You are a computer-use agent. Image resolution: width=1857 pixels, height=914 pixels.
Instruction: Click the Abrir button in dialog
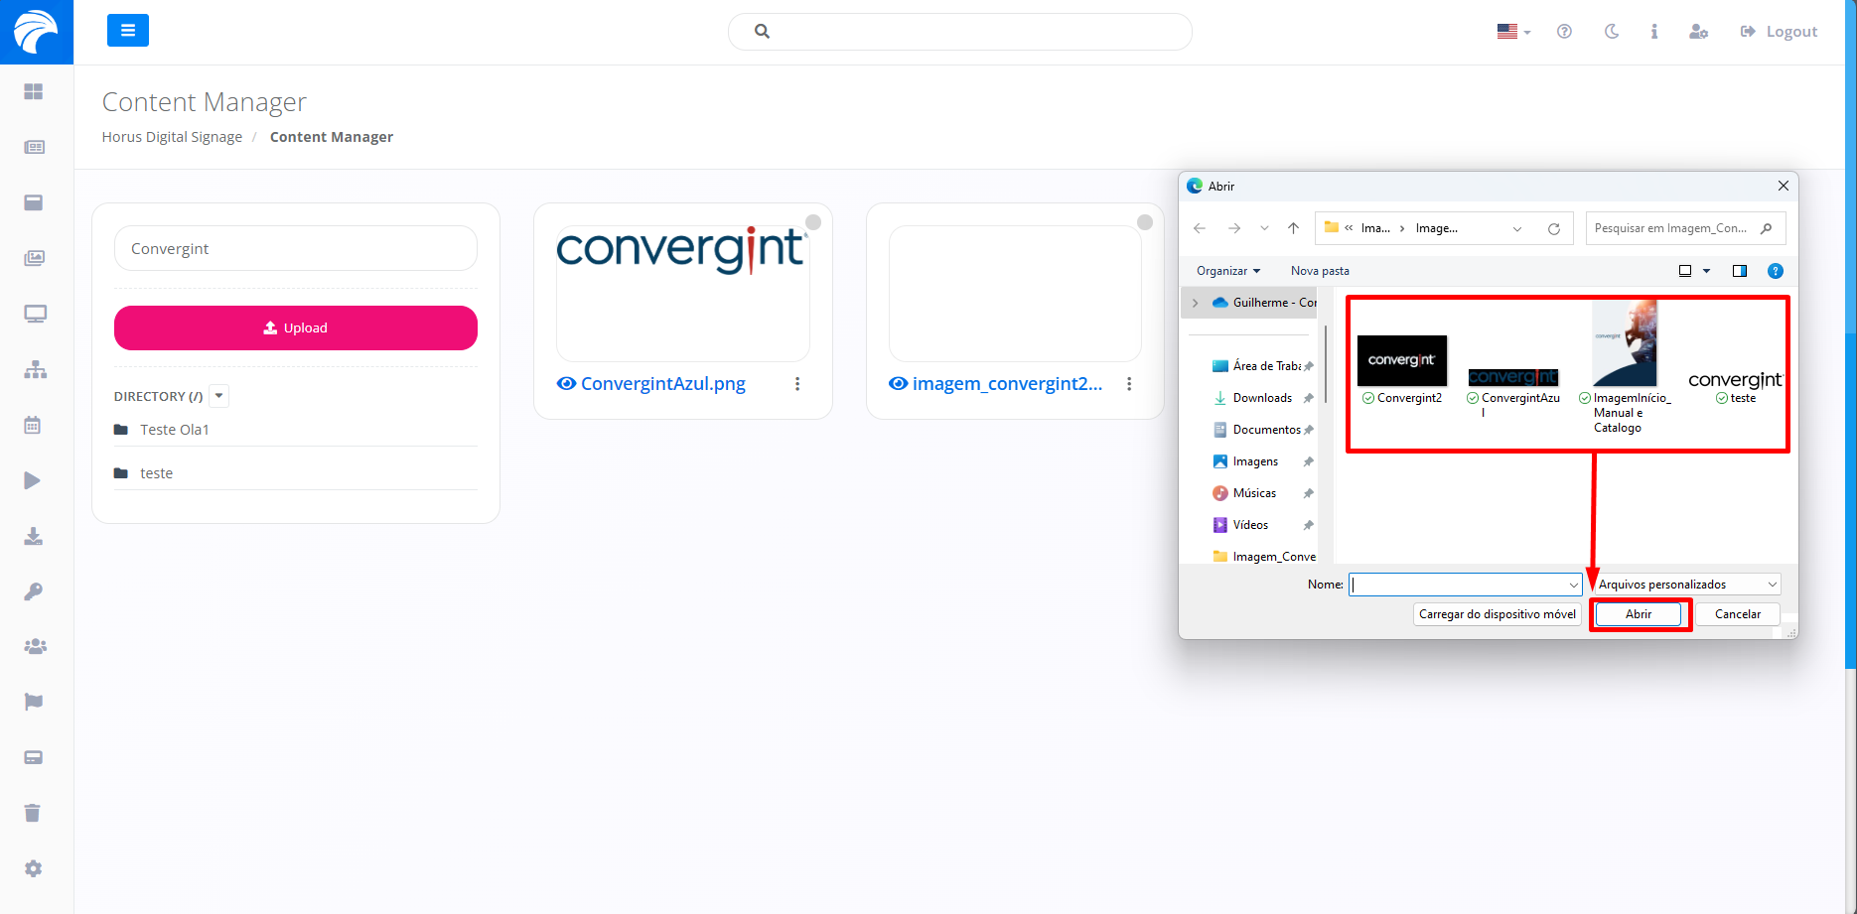[x=1639, y=614]
